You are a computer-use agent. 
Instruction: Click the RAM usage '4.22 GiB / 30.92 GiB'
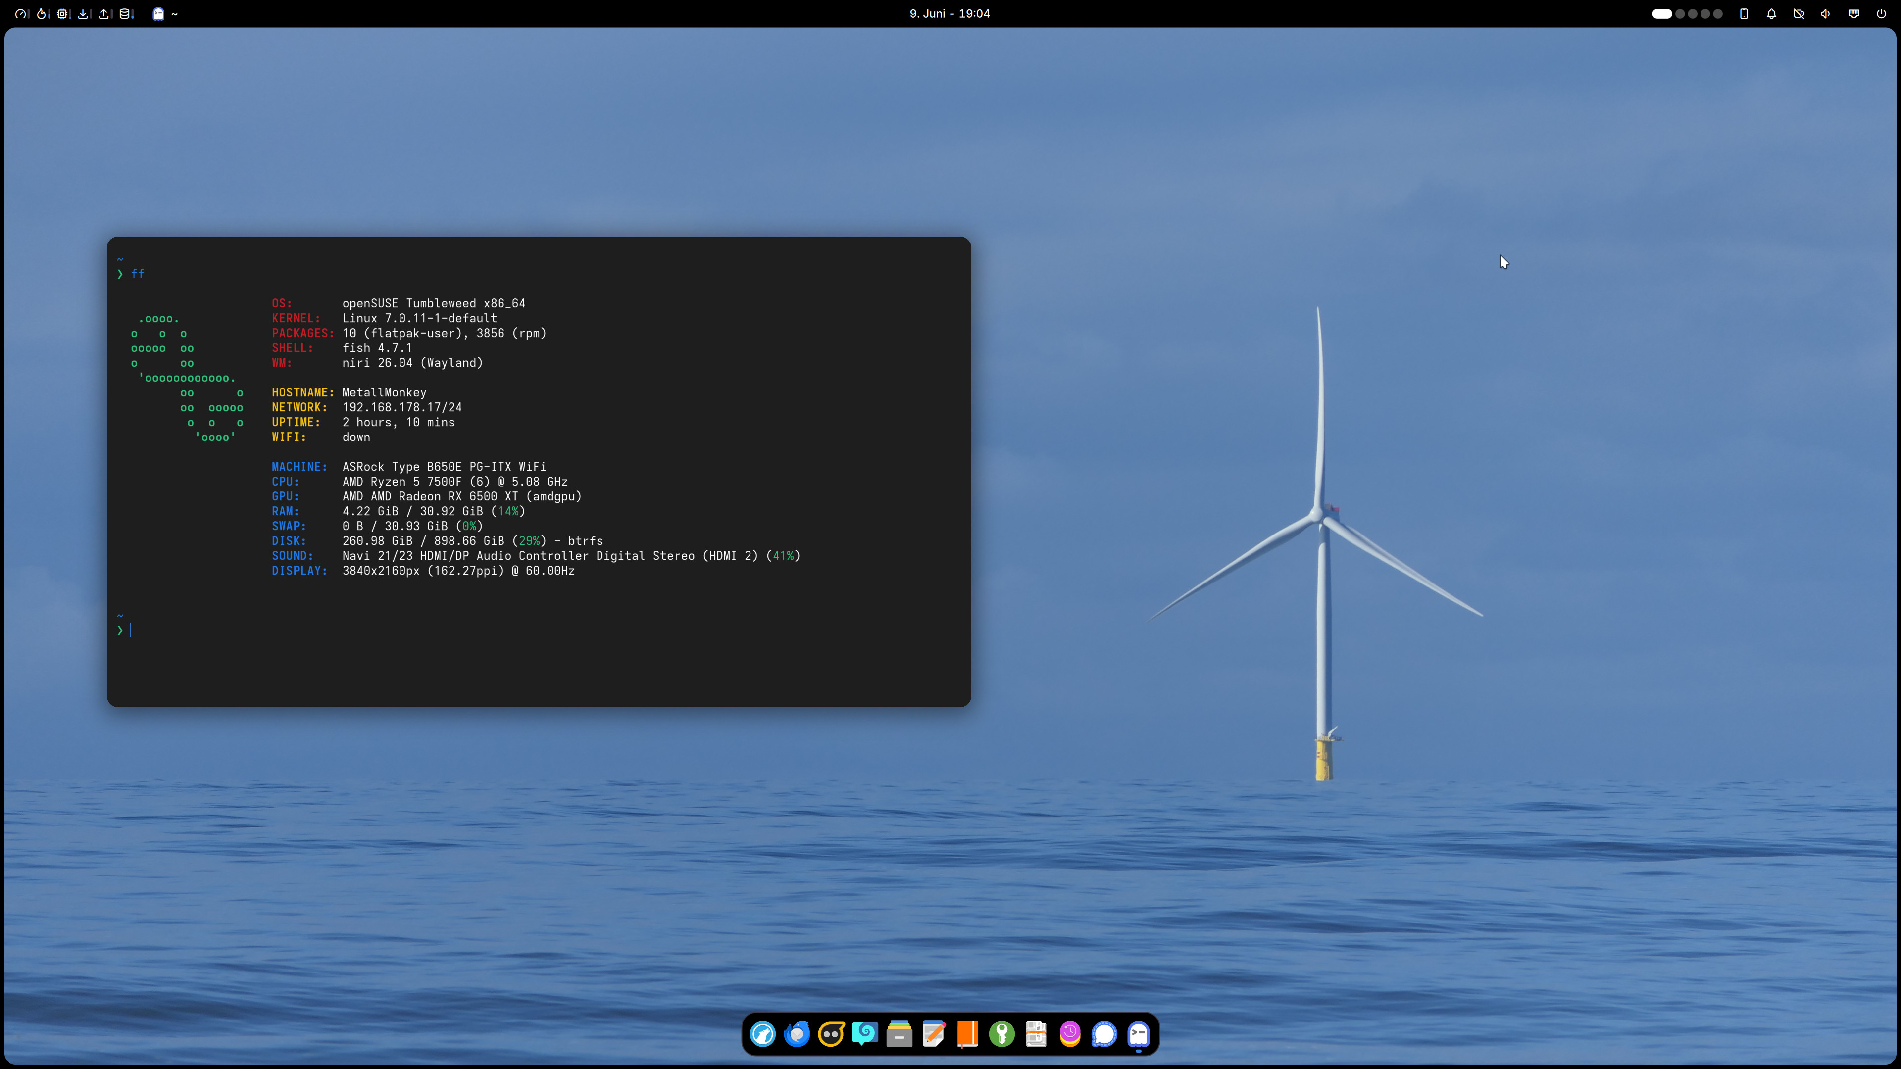(412, 511)
